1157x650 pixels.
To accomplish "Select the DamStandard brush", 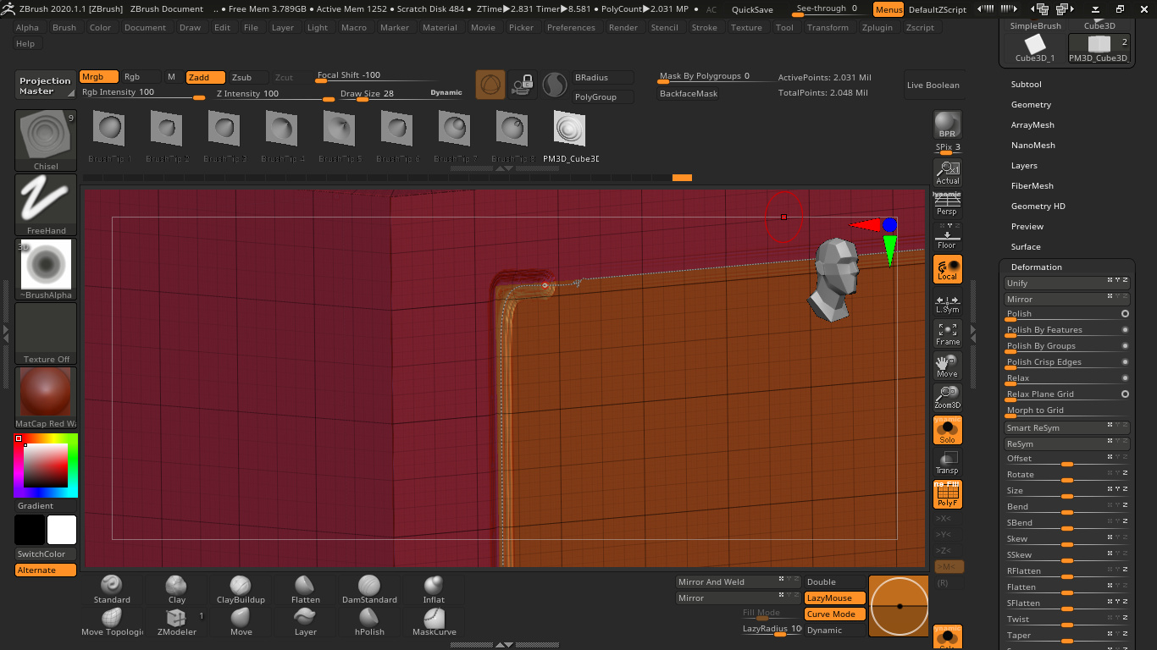I will (x=369, y=590).
